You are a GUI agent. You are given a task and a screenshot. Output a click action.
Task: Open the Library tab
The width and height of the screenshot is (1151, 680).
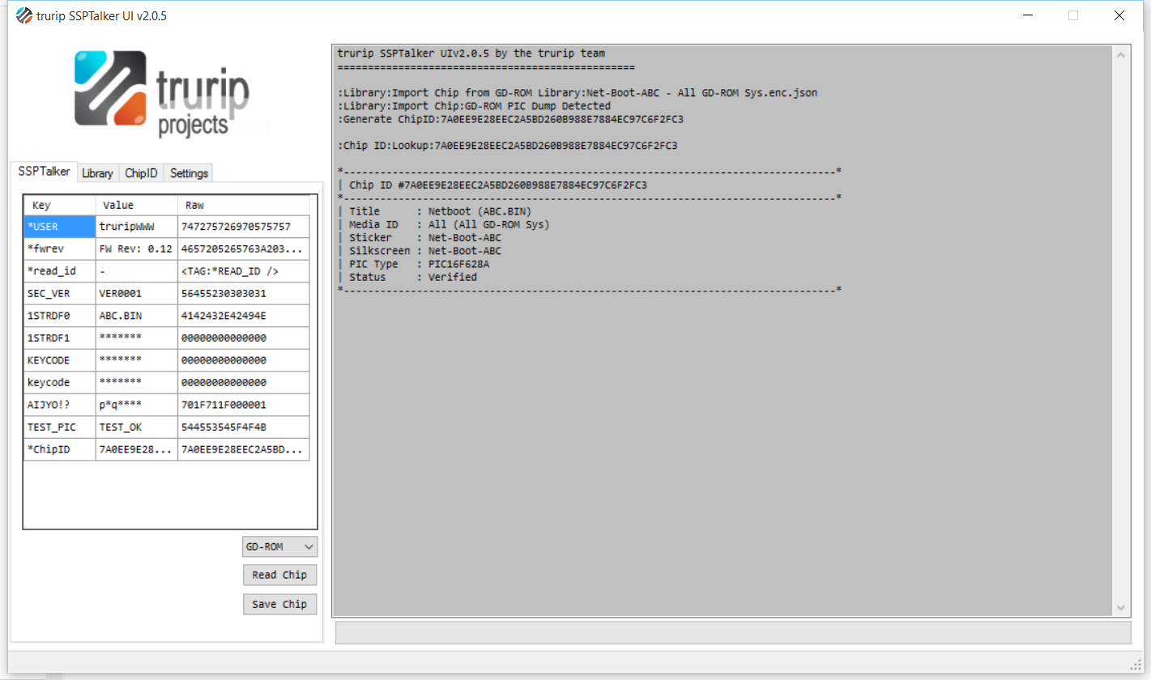coord(98,173)
